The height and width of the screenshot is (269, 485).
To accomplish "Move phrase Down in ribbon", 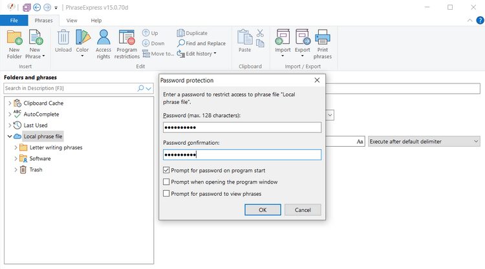I will point(153,43).
